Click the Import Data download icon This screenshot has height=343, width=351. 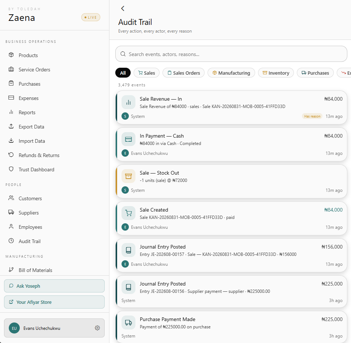coord(11,141)
